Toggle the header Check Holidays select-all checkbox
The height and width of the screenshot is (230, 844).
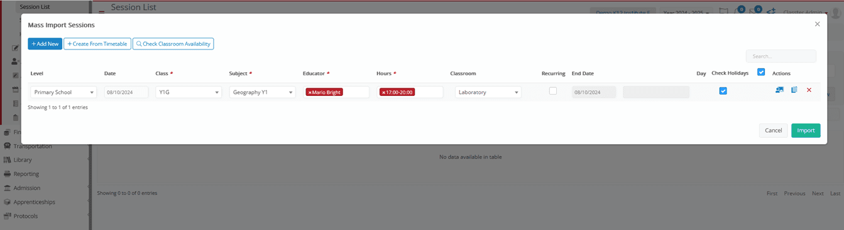[762, 72]
